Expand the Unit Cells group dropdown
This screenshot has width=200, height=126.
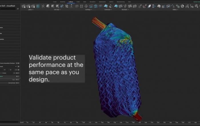tap(57, 9)
